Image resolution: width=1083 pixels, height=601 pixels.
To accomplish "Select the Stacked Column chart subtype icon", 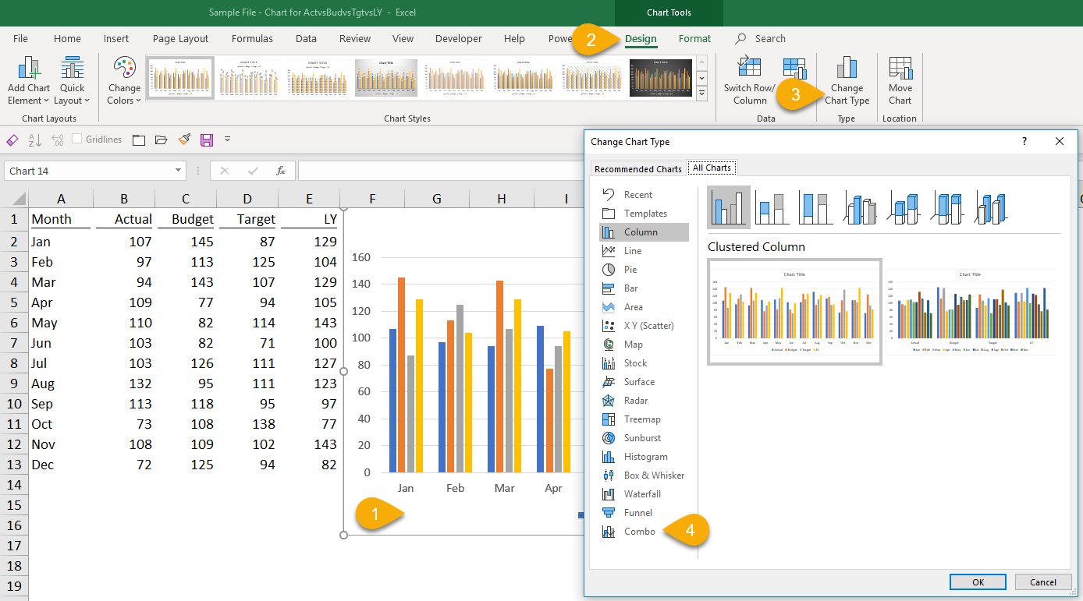I will [772, 207].
